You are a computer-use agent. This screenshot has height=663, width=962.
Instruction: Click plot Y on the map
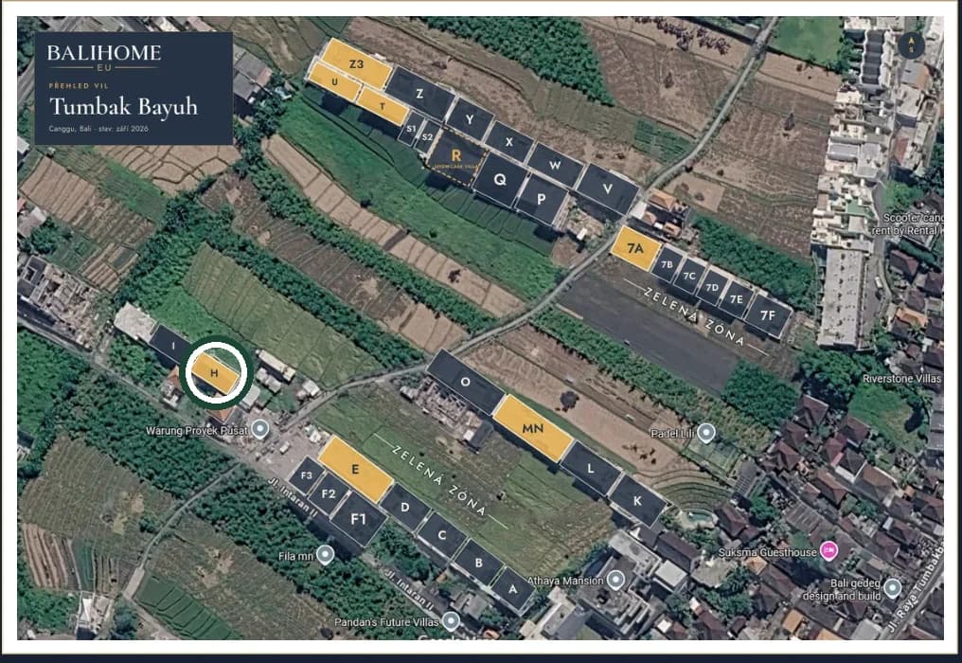pos(470,119)
